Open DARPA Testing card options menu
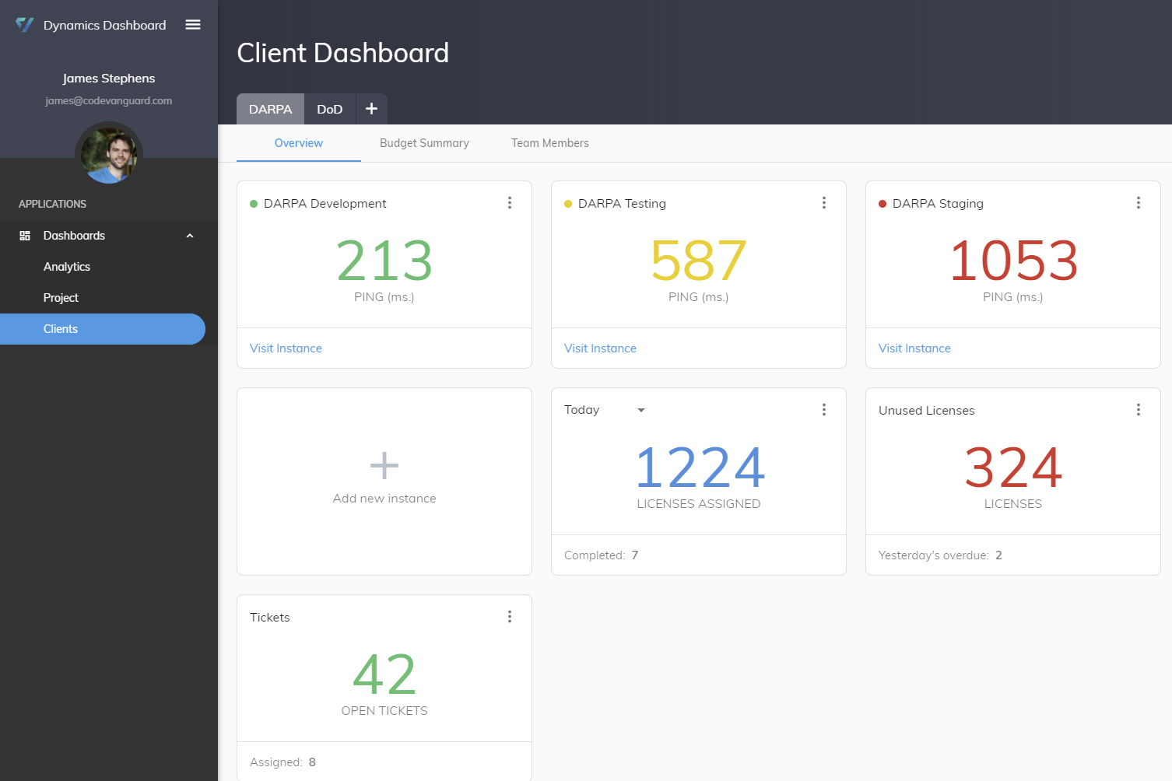This screenshot has width=1172, height=781. pyautogui.click(x=824, y=203)
